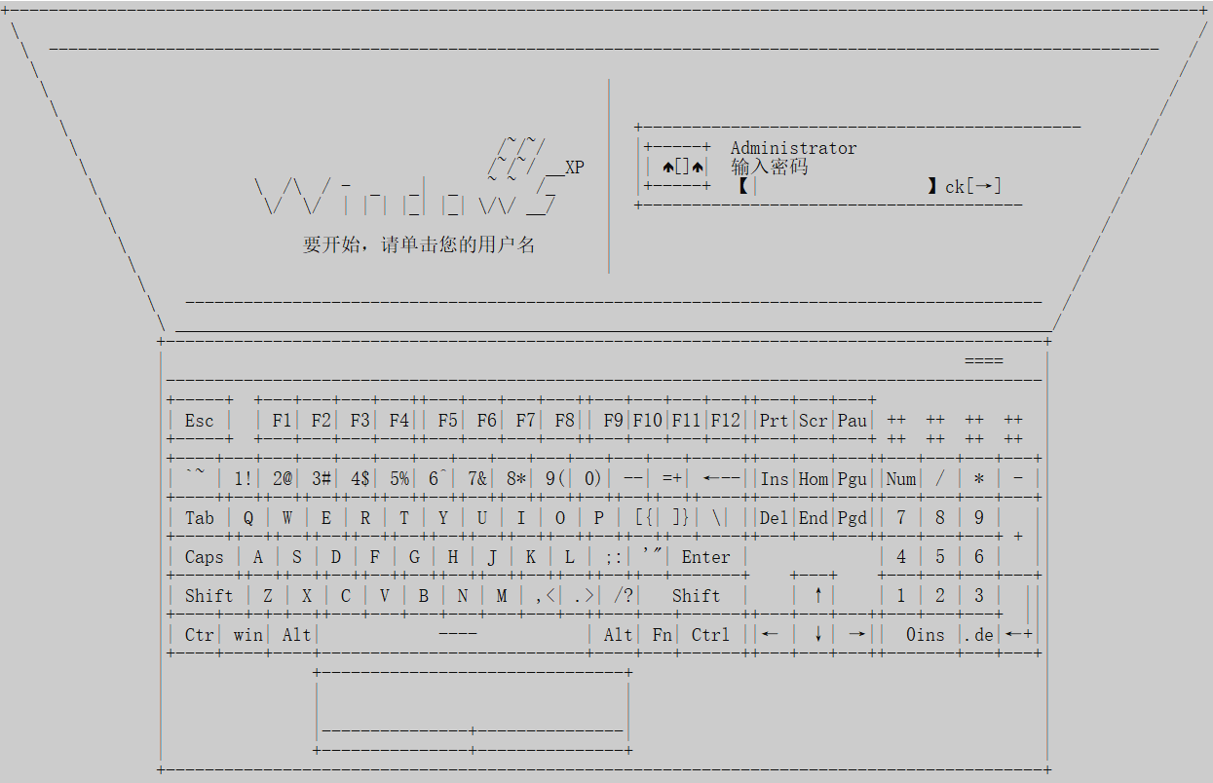The width and height of the screenshot is (1213, 783).
Task: Click the Pgu page up key
Action: coord(853,478)
